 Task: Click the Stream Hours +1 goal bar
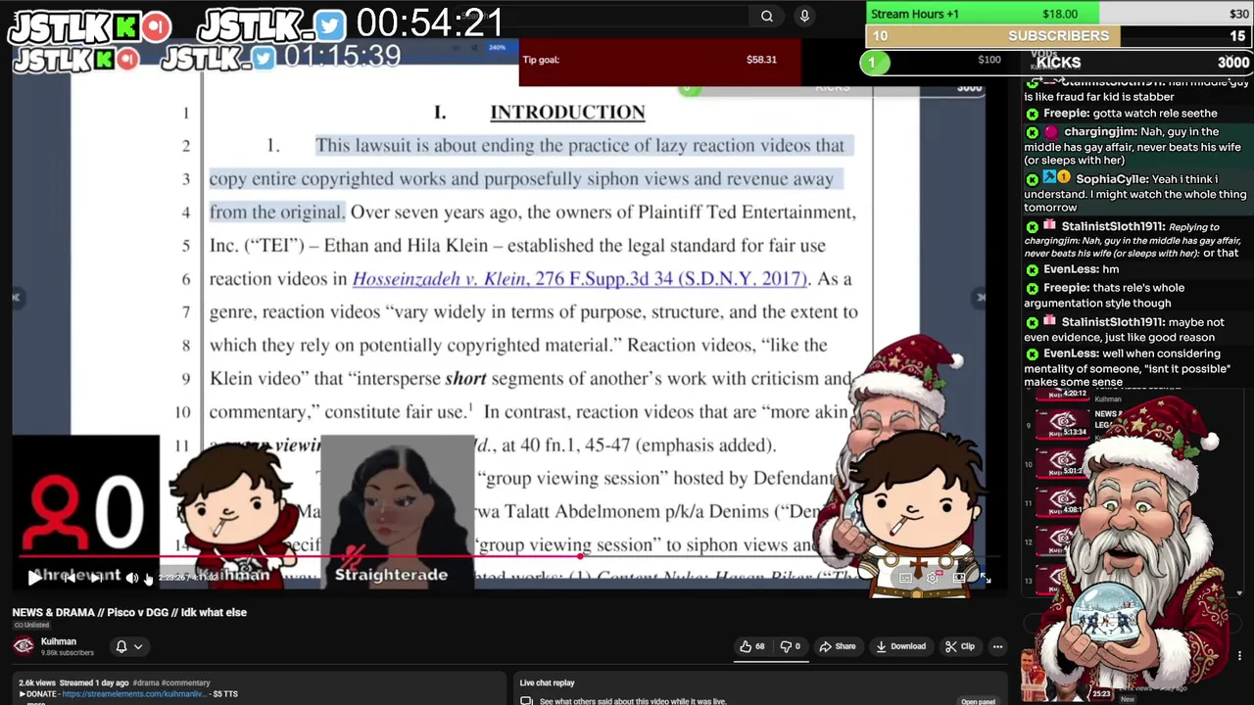click(x=1058, y=14)
